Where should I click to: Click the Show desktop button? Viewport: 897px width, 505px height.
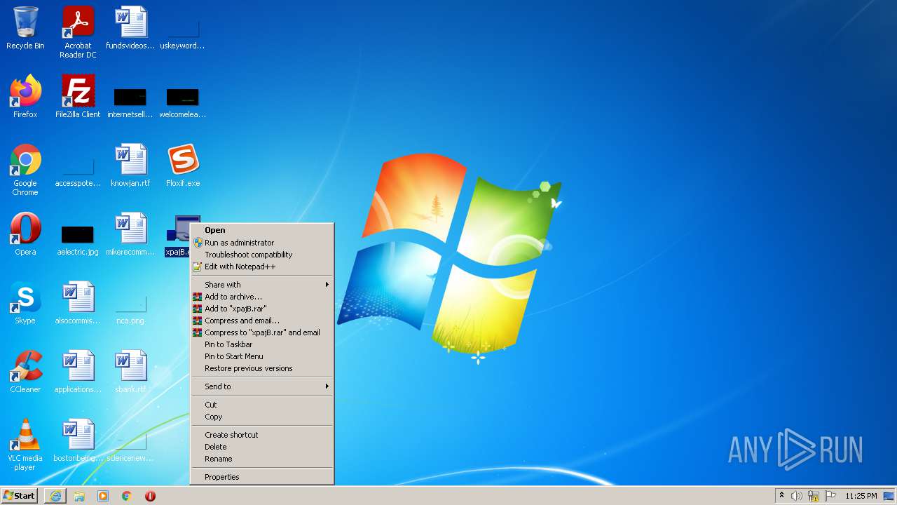889,496
